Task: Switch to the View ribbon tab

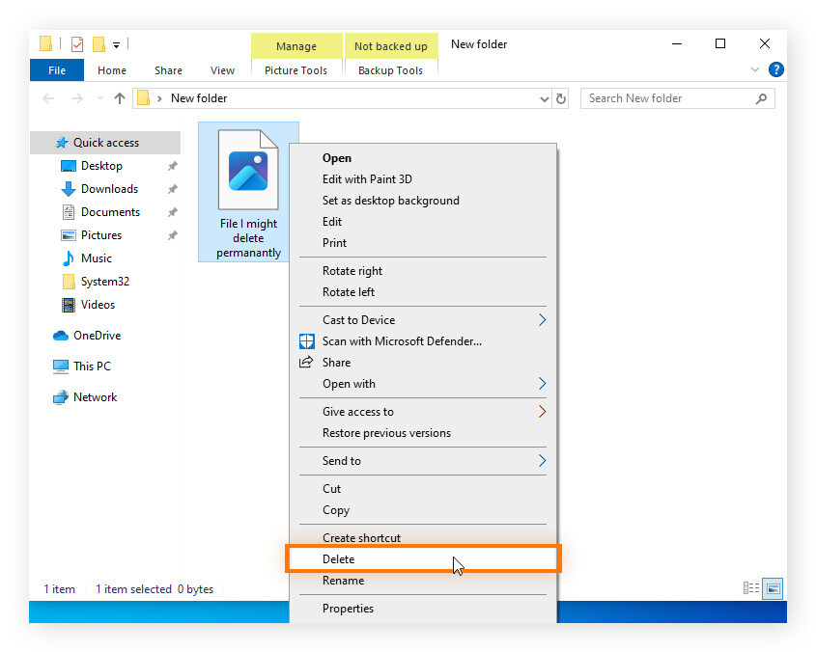Action: coord(222,69)
